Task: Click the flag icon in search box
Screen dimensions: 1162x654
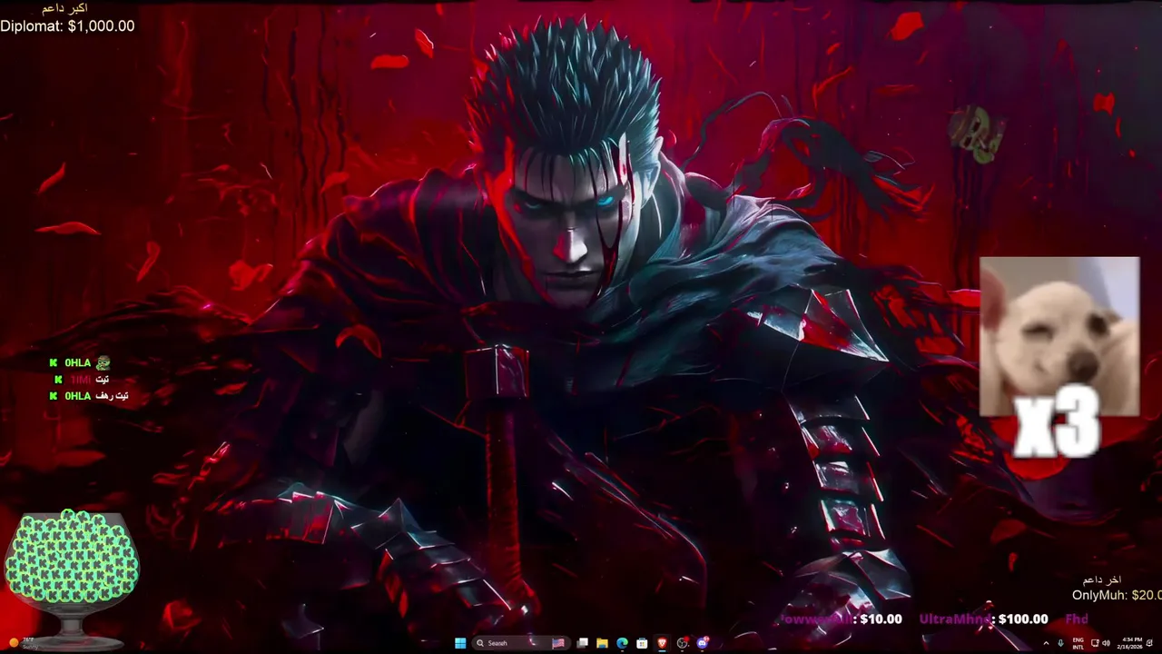Action: tap(558, 643)
